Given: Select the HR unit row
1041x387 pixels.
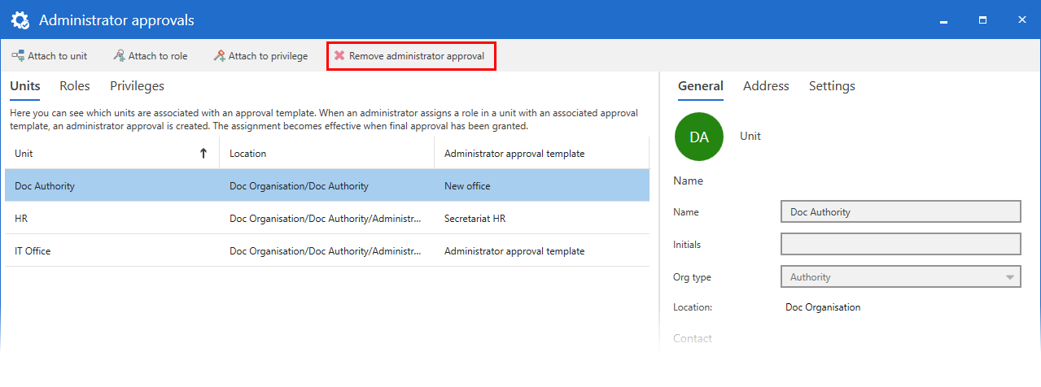Looking at the screenshot, I should click(326, 219).
